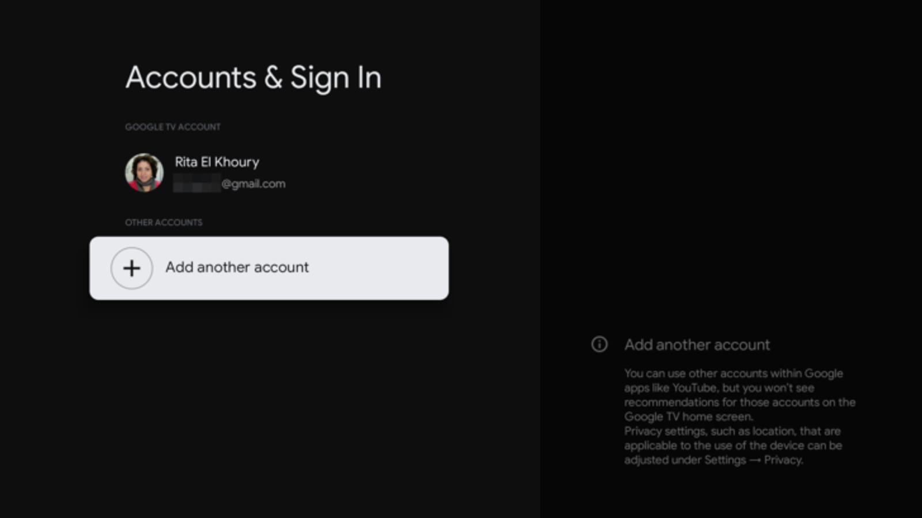
Task: Click the Other Accounts section label
Action: coord(164,223)
